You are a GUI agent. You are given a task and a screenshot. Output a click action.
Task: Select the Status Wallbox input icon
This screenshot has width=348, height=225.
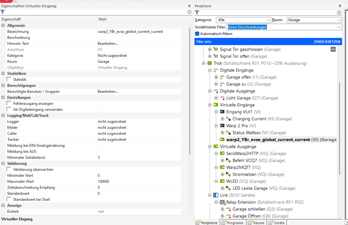pyautogui.click(x=228, y=133)
